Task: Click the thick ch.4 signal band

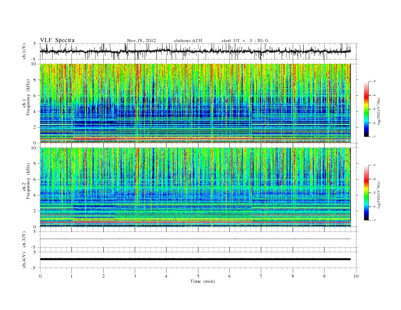Action: coord(195,259)
